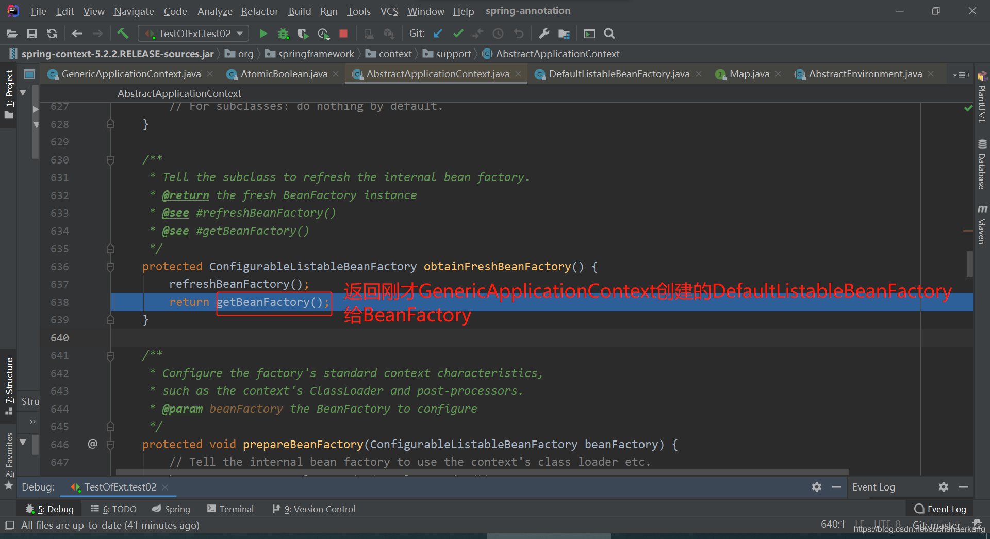The width and height of the screenshot is (990, 539).
Task: Show Git history clock icon
Action: tap(498, 34)
